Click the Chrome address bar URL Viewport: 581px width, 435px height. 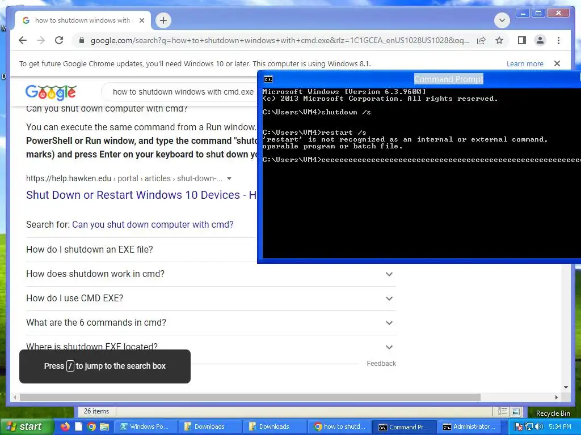[280, 40]
